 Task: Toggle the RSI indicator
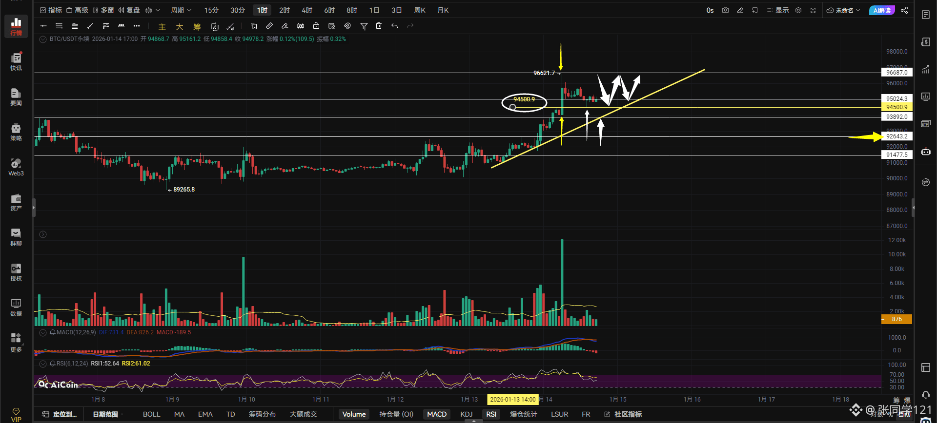click(x=491, y=414)
